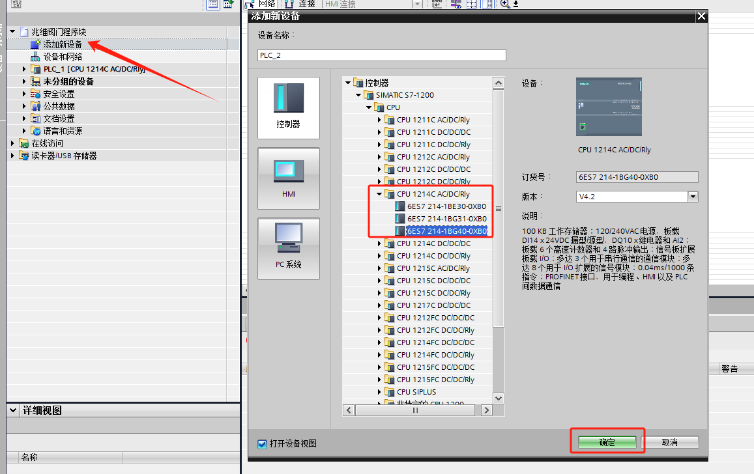Click the 在线访问 icon

coord(23,143)
